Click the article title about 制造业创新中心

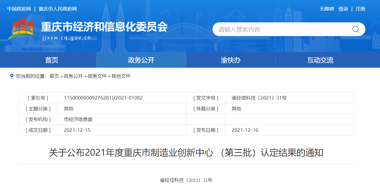[186, 153]
